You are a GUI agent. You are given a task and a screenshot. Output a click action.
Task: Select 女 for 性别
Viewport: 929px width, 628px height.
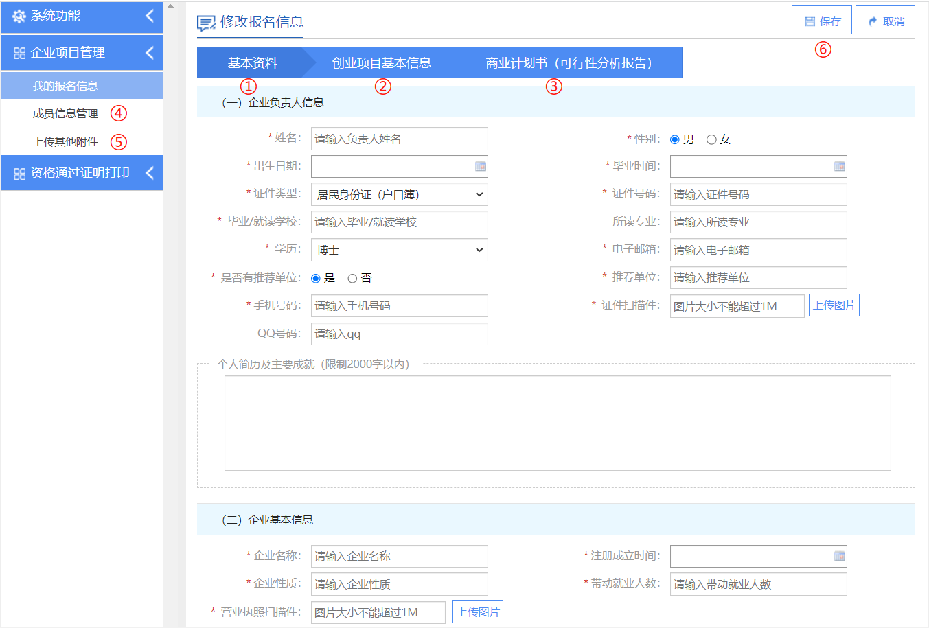711,139
